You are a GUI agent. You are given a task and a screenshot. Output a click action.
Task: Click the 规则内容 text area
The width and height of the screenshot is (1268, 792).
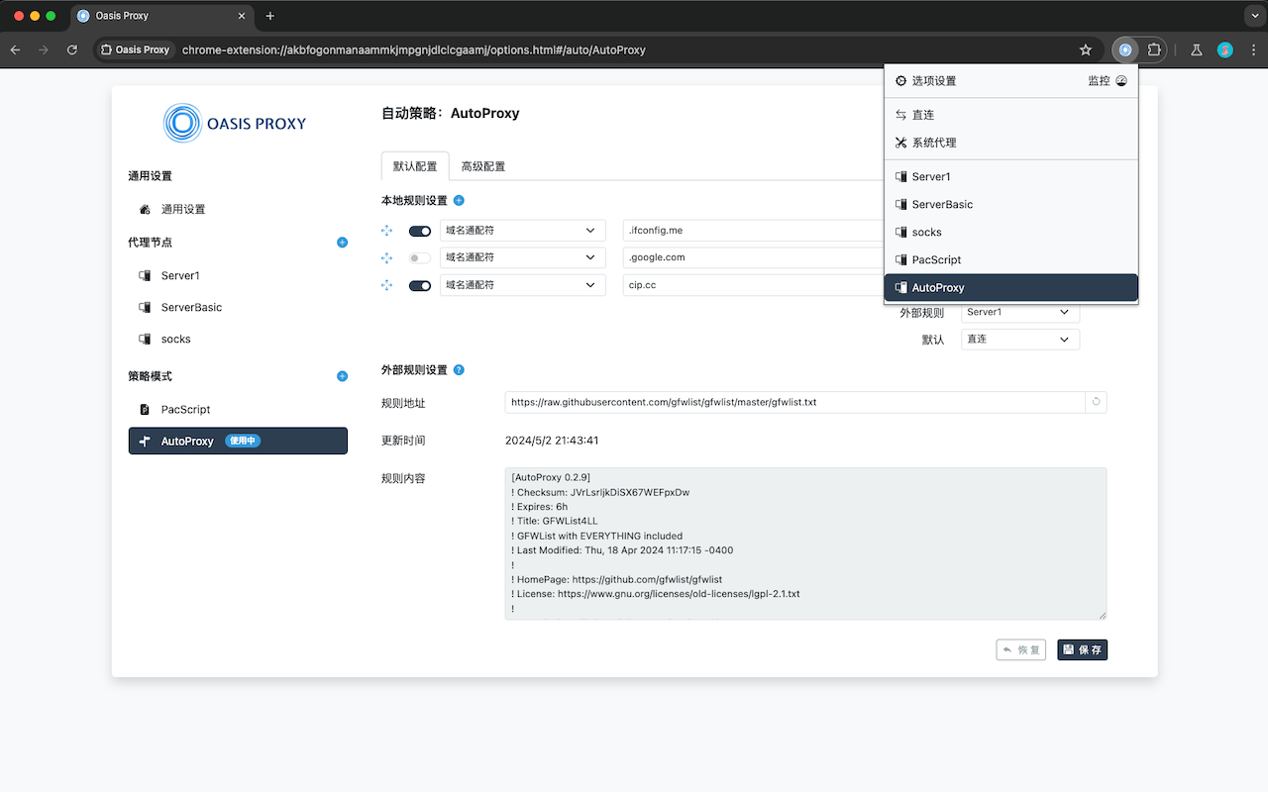(x=805, y=544)
